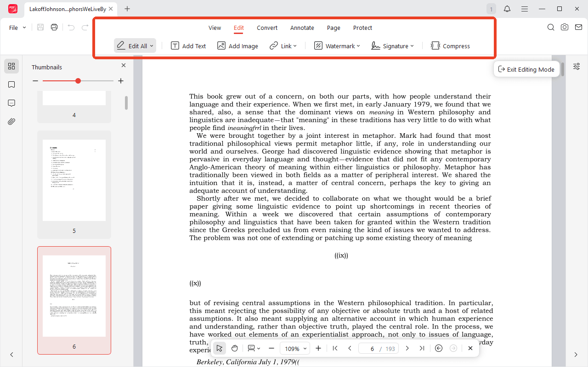Viewport: 588px width, 367px height.
Task: Open the File menu dropdown
Action: point(17,28)
